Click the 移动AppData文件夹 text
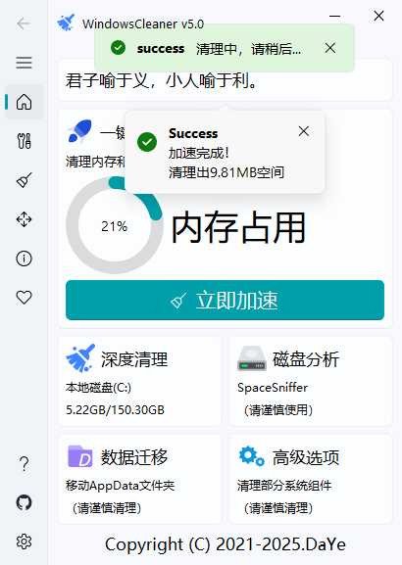Viewport: 402px width, 565px height. pos(121,486)
